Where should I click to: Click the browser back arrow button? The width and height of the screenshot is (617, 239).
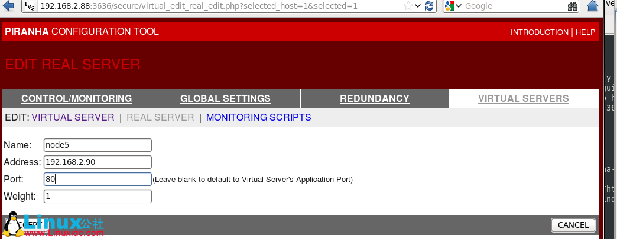pos(8,6)
